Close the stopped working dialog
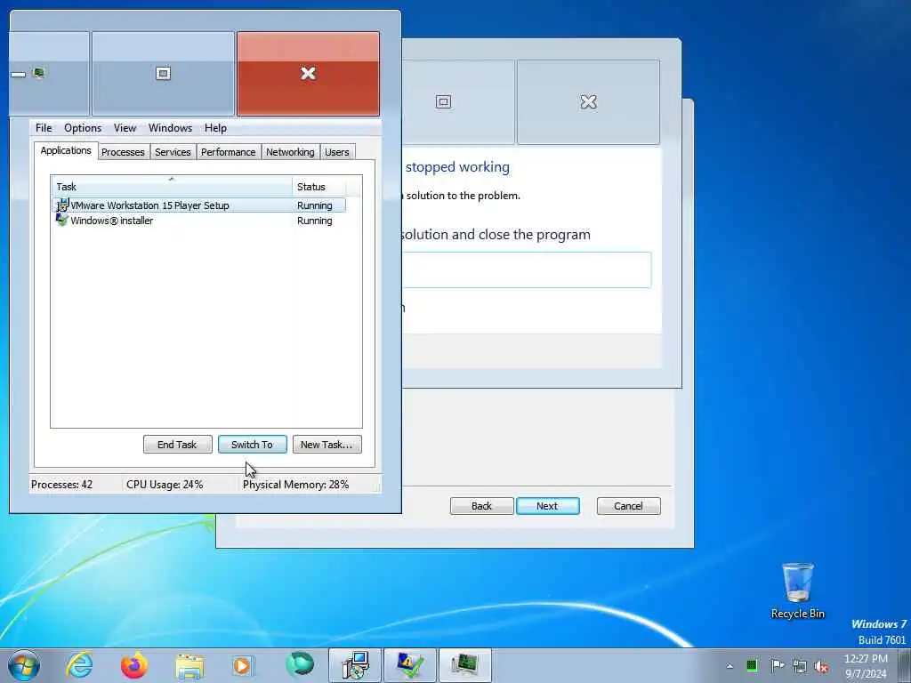Screen dimensions: 911x683 (588, 102)
